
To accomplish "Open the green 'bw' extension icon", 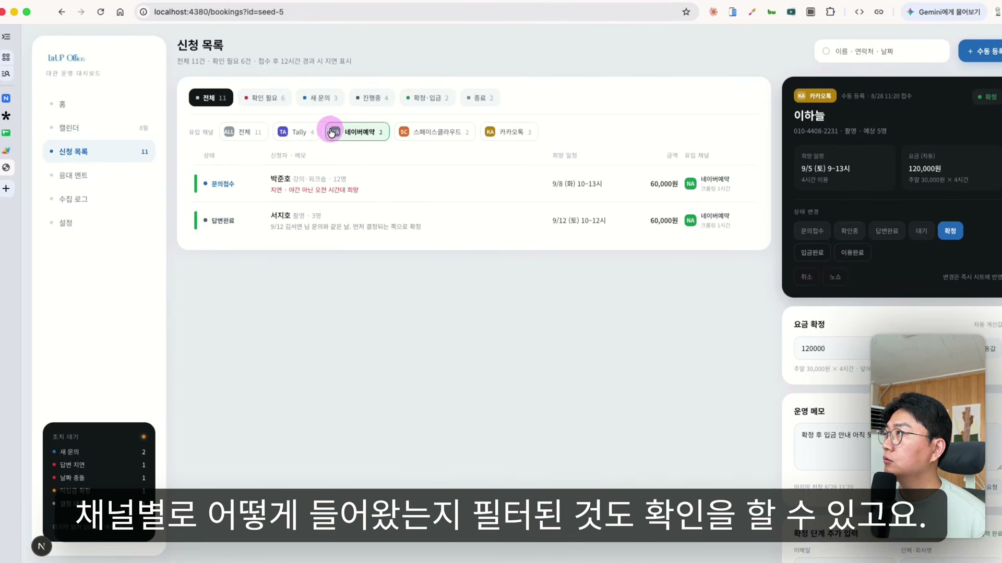I will pos(771,11).
